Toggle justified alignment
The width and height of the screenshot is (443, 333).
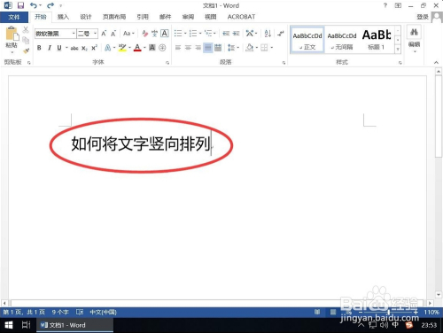point(208,48)
